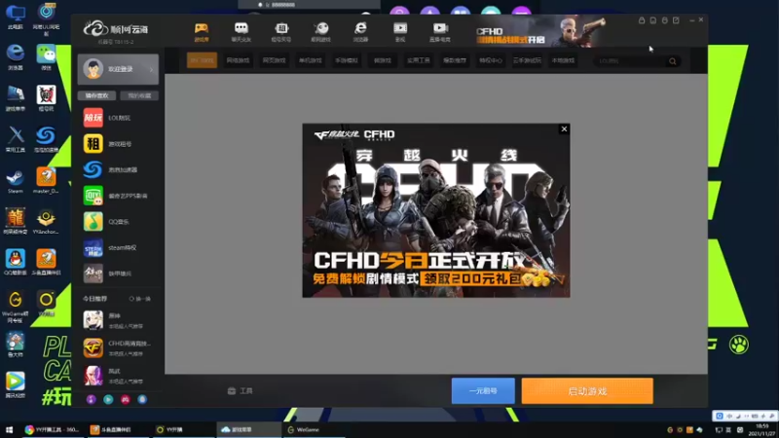This screenshot has height=438, width=779.
Task: Open the Steam desktop icon
Action: [x=16, y=182]
